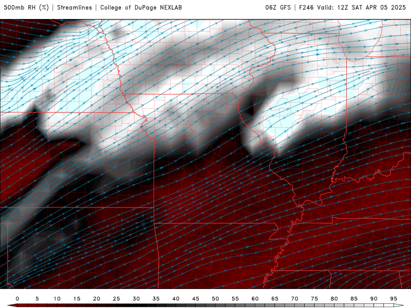The image size is (411, 308).
Task: Select the 75 label on the legend
Action: [314, 299]
